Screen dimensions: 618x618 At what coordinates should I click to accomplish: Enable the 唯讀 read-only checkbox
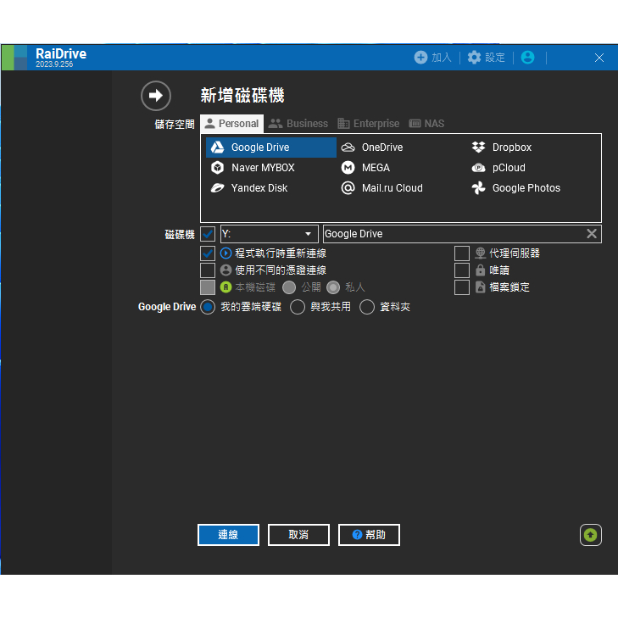pyautogui.click(x=462, y=270)
